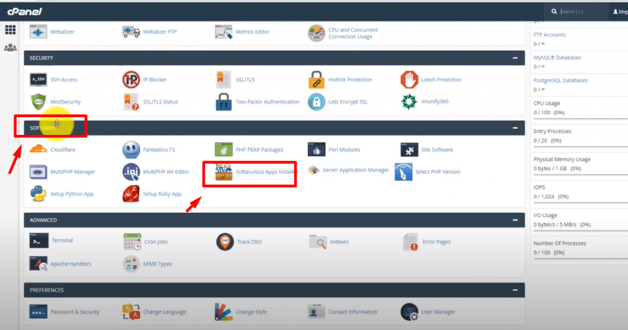This screenshot has height=330, width=628.
Task: Click the Entry Processes statistic label
Action: pyautogui.click(x=553, y=131)
